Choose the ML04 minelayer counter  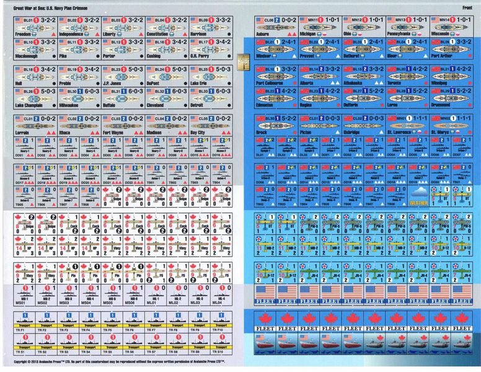coord(221,294)
